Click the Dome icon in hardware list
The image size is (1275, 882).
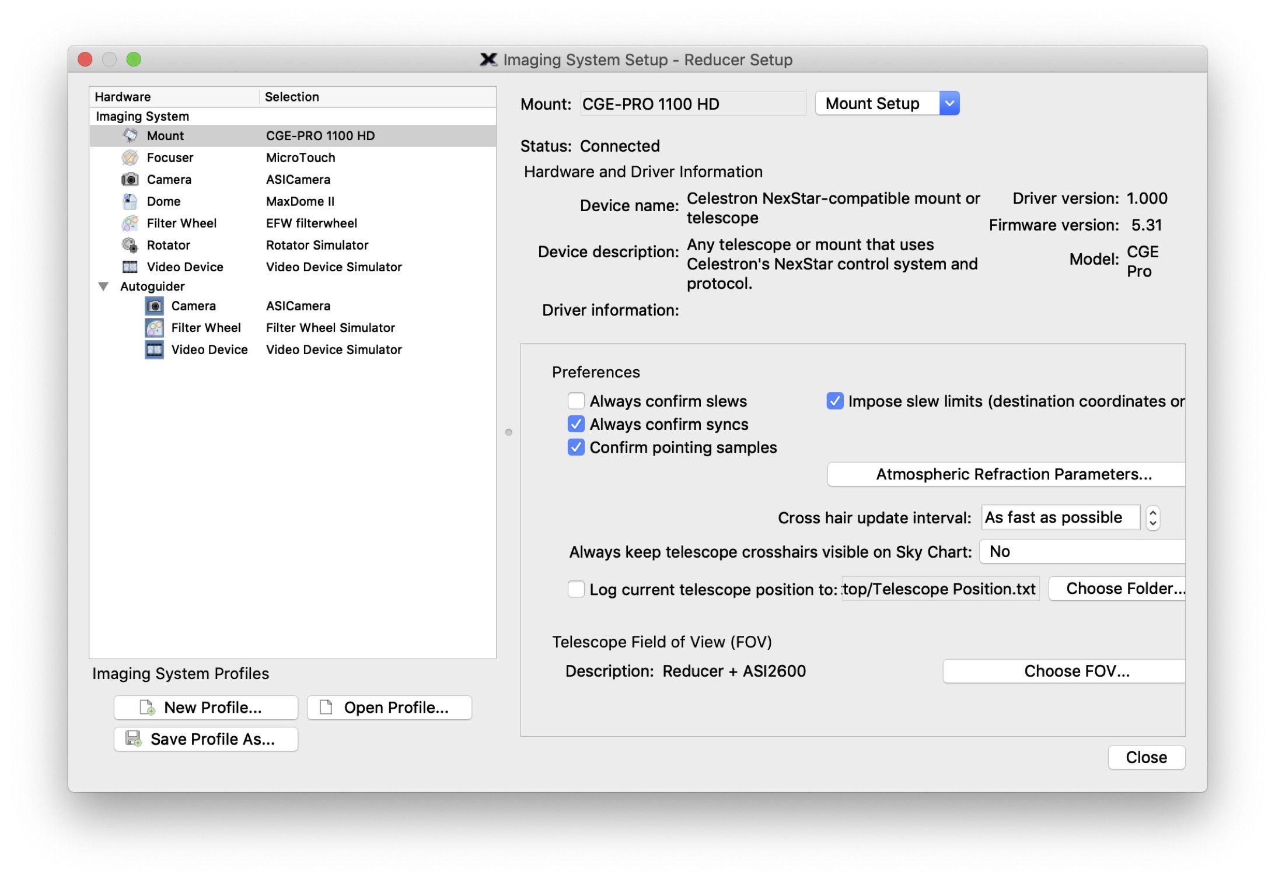tap(130, 201)
